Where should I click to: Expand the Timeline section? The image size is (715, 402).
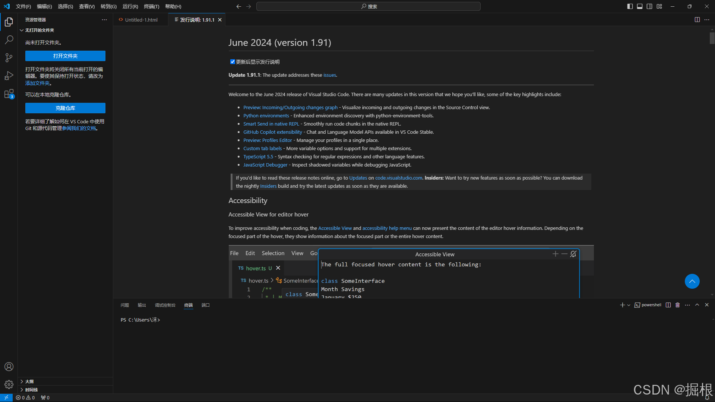pos(29,390)
